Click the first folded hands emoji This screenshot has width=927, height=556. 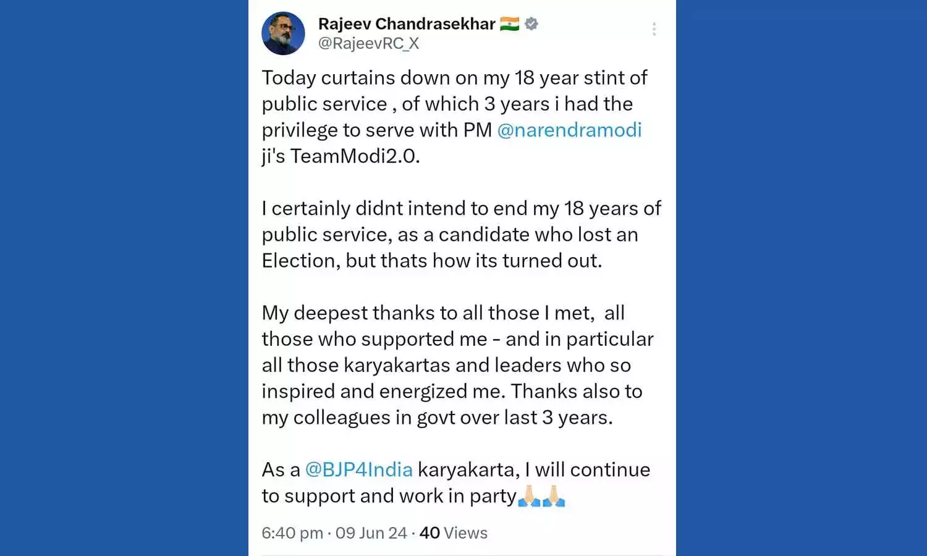tap(529, 495)
